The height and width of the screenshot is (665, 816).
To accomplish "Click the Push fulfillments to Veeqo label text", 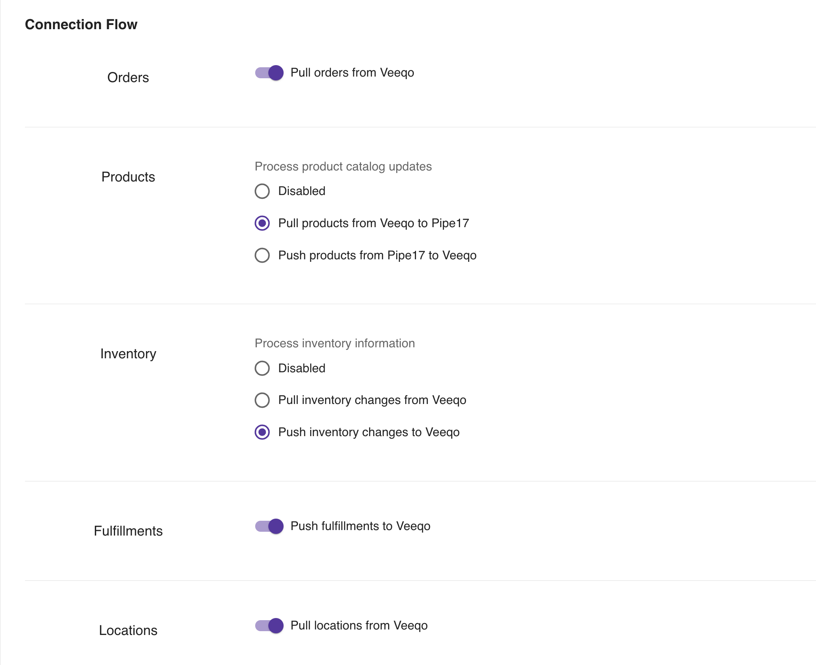I will pos(360,526).
